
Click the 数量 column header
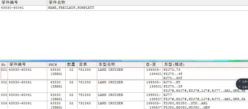(71, 65)
